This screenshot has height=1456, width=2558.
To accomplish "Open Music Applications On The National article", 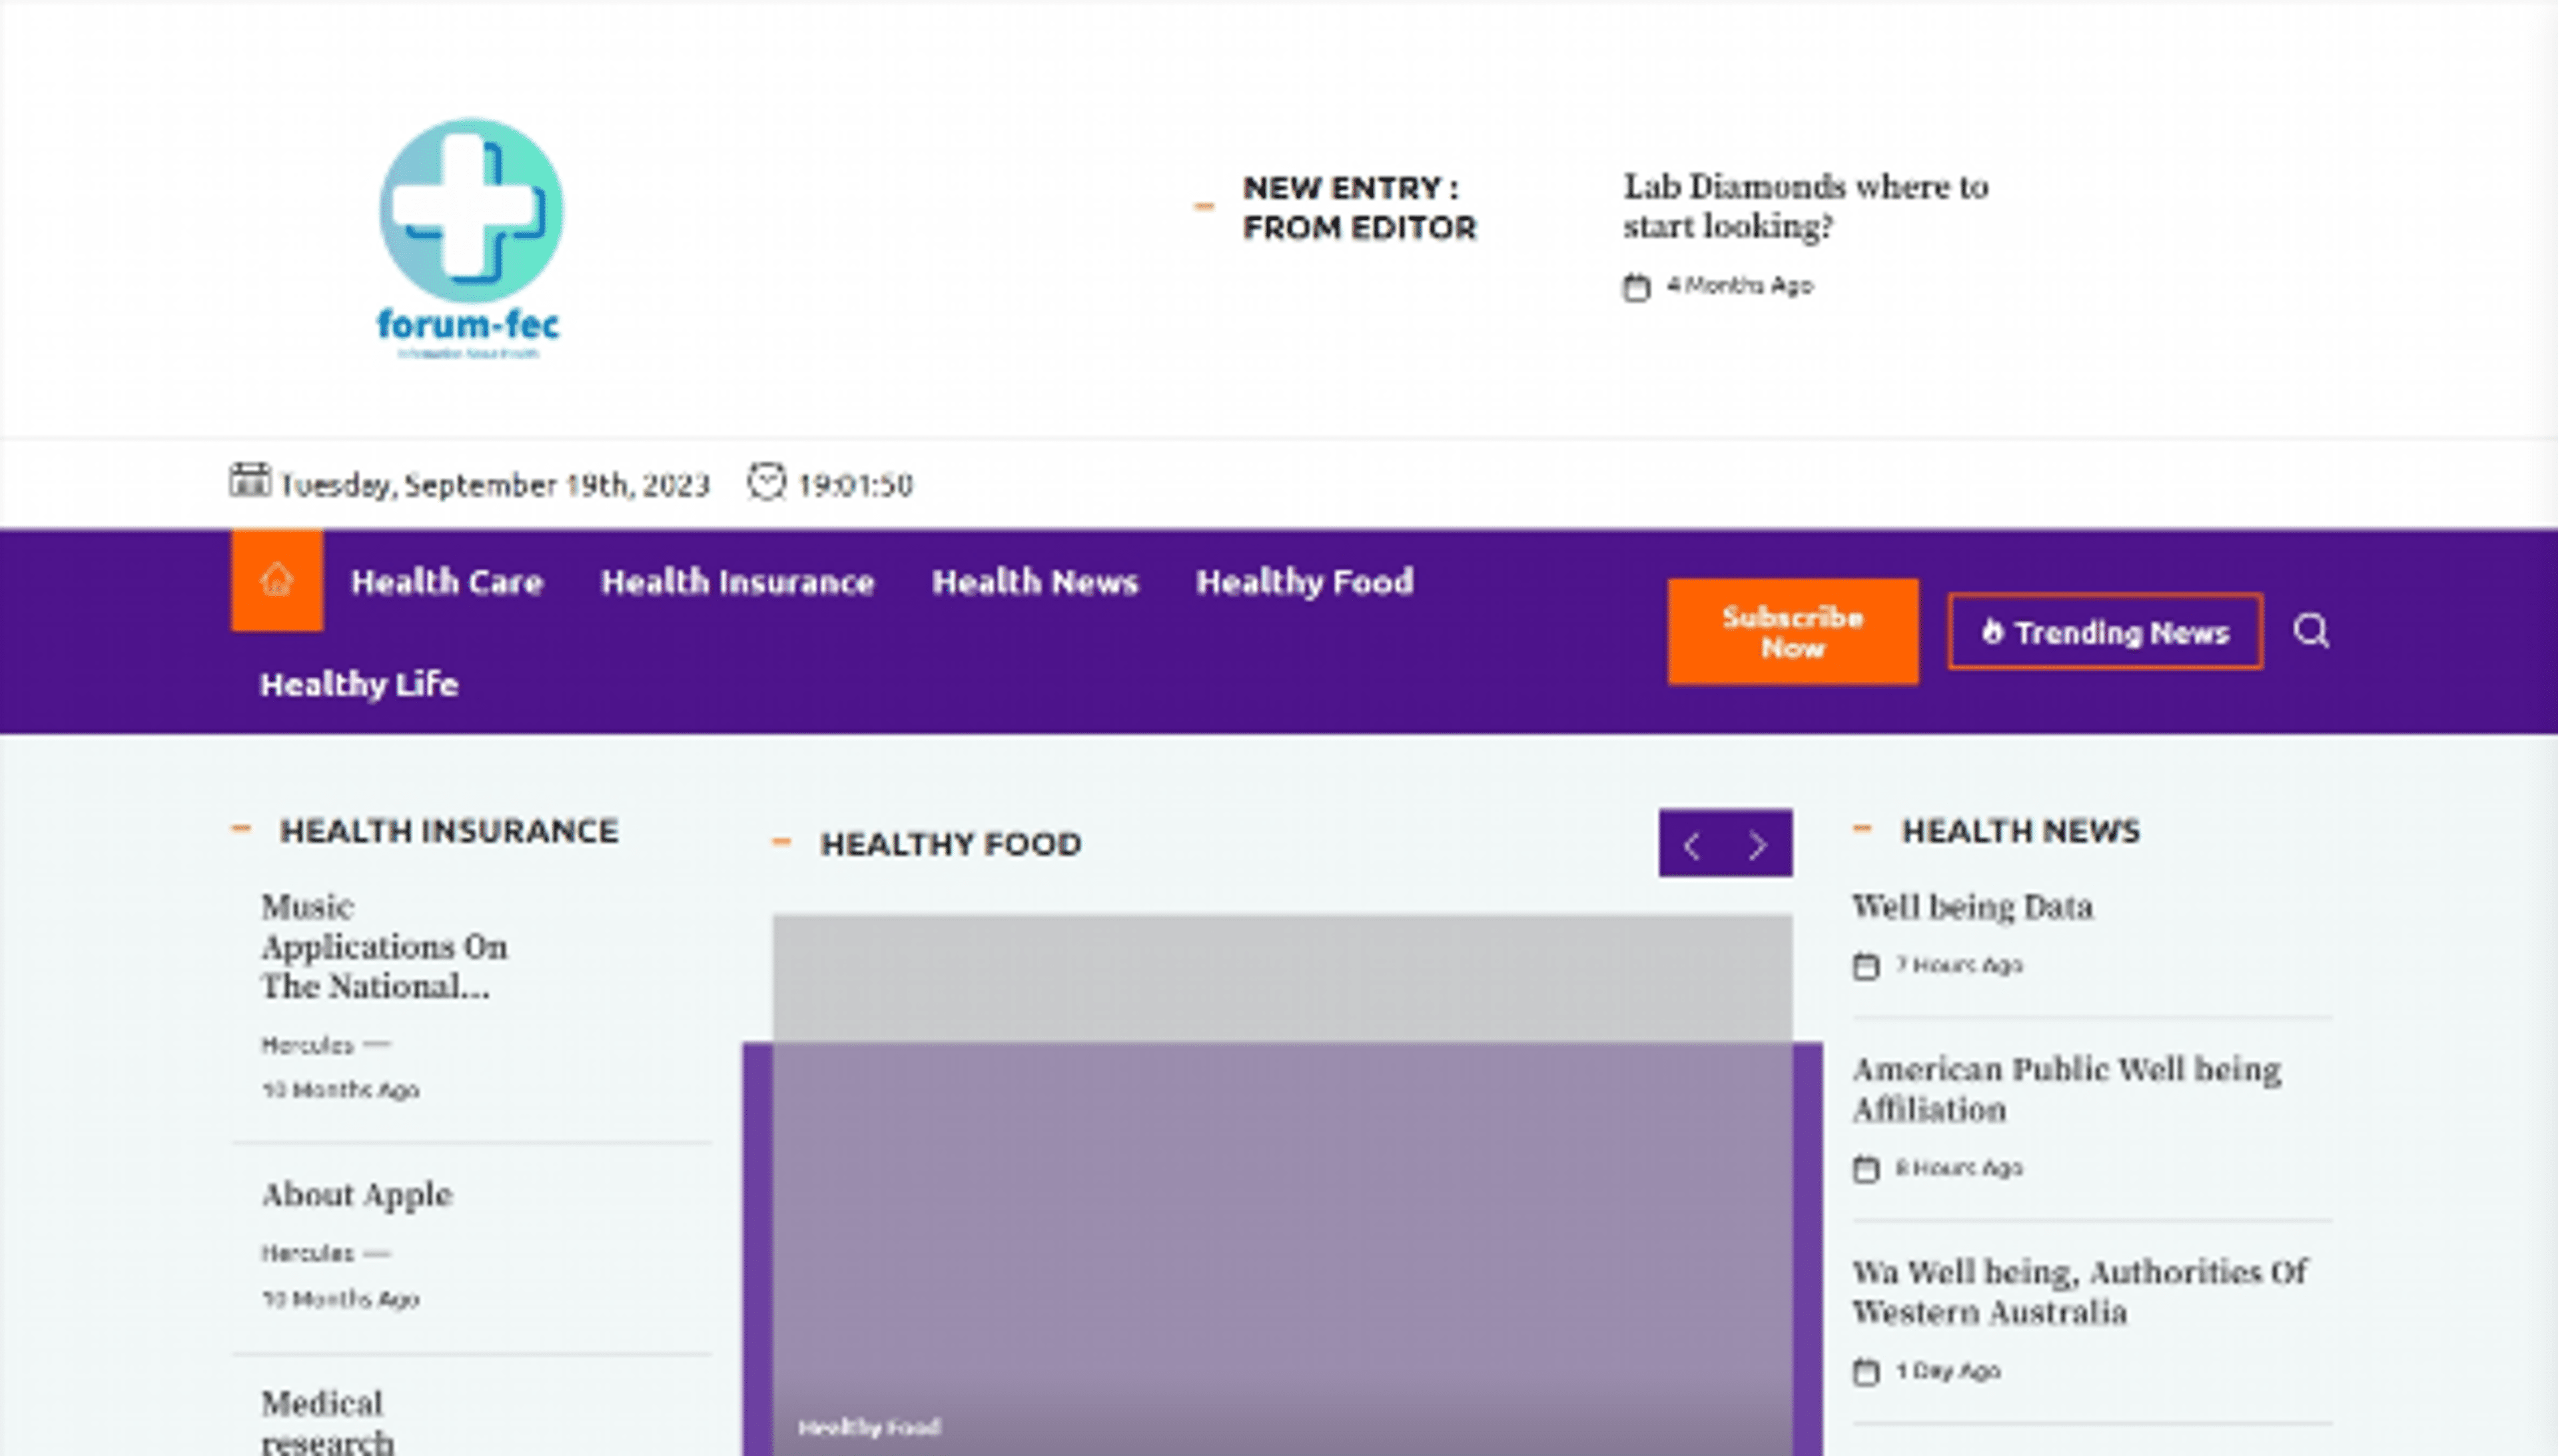I will 384,946.
